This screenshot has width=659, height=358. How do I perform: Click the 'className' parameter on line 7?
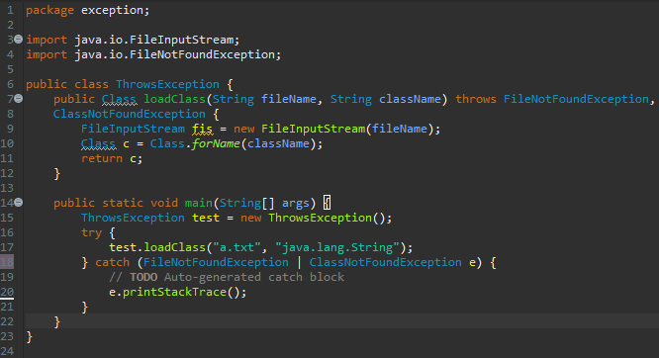[x=410, y=99]
